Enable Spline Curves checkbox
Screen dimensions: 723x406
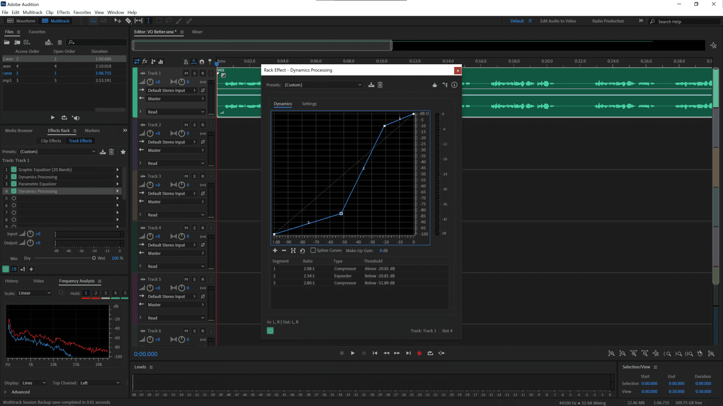(313, 250)
